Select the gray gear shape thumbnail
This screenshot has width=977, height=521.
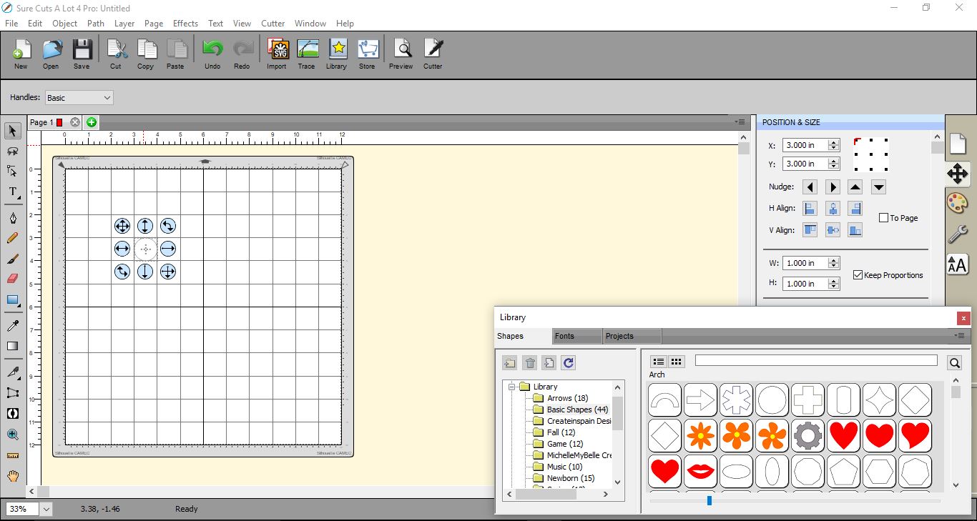[808, 436]
